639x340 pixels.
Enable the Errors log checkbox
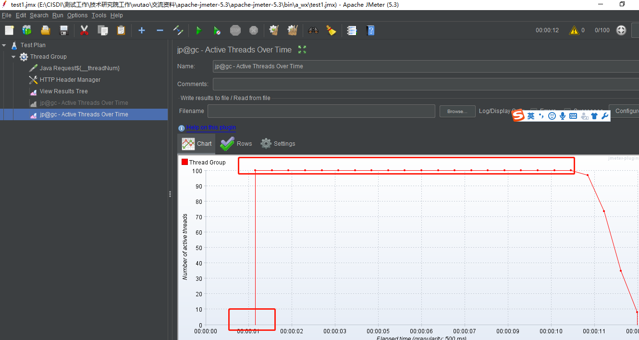click(534, 109)
